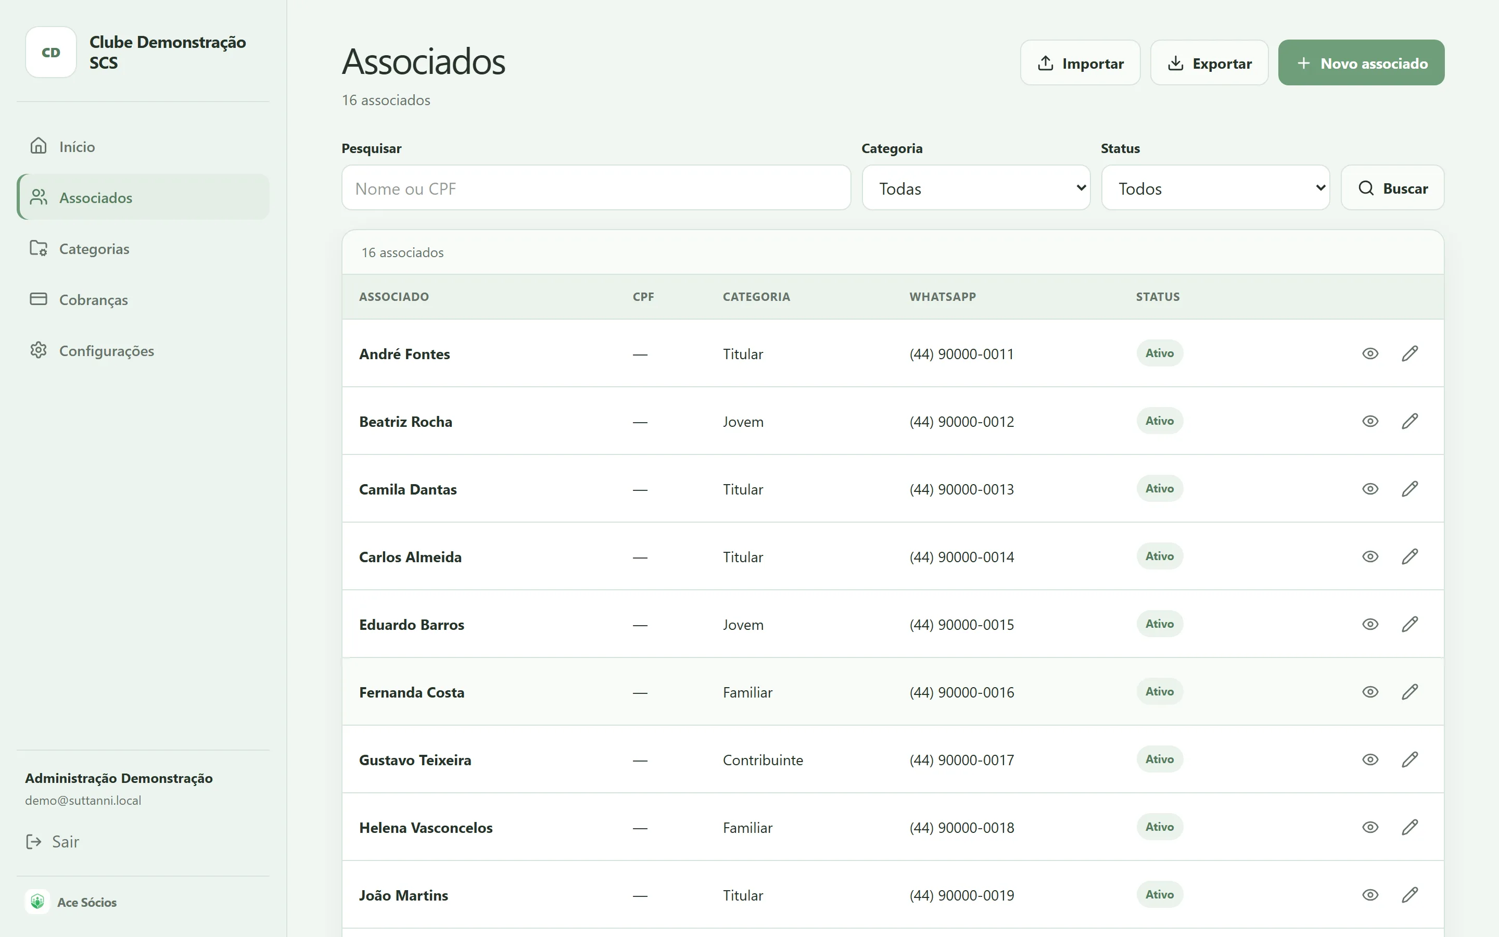The height and width of the screenshot is (937, 1499).
Task: Edit João Martins with pencil icon
Action: (x=1409, y=894)
